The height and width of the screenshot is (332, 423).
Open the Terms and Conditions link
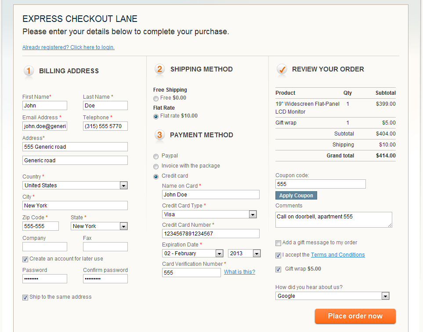338,255
